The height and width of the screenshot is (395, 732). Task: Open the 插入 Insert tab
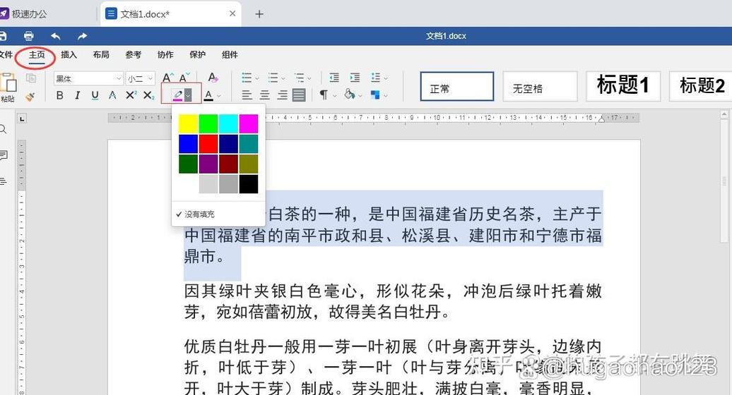[x=69, y=55]
